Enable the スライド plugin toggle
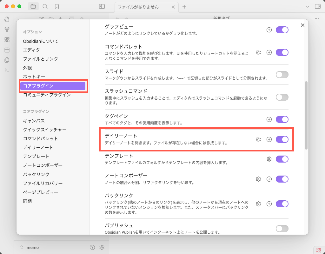Screen dimensions: 325x254 [x=282, y=75]
